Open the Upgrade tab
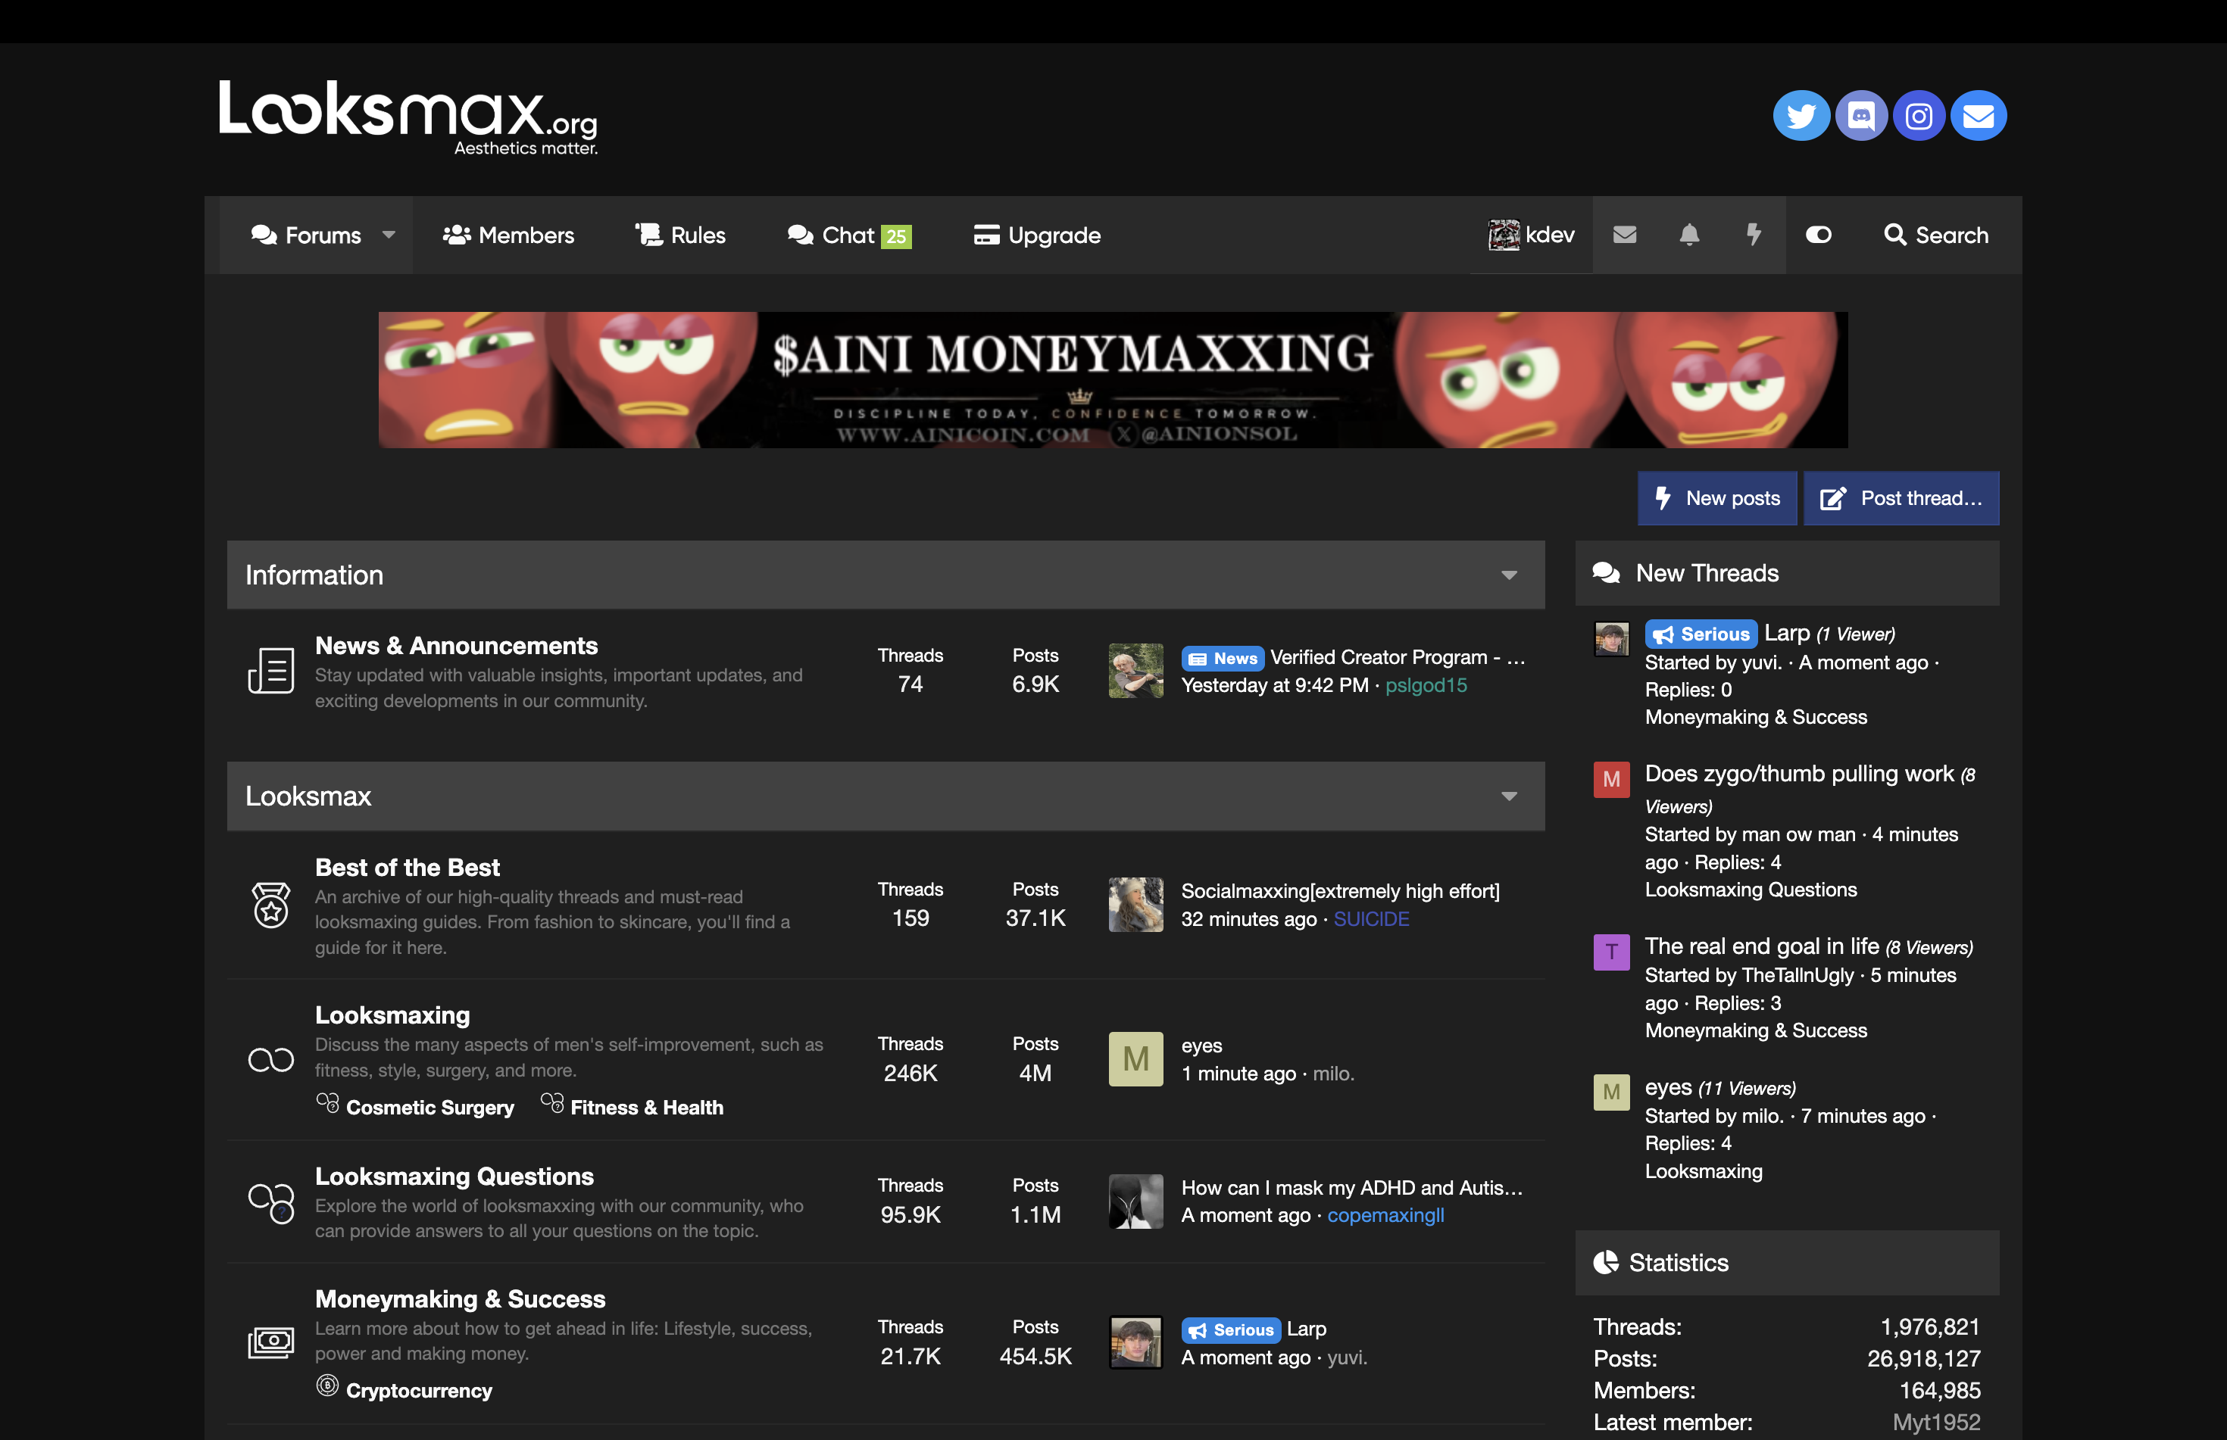The image size is (2227, 1440). coord(1037,235)
